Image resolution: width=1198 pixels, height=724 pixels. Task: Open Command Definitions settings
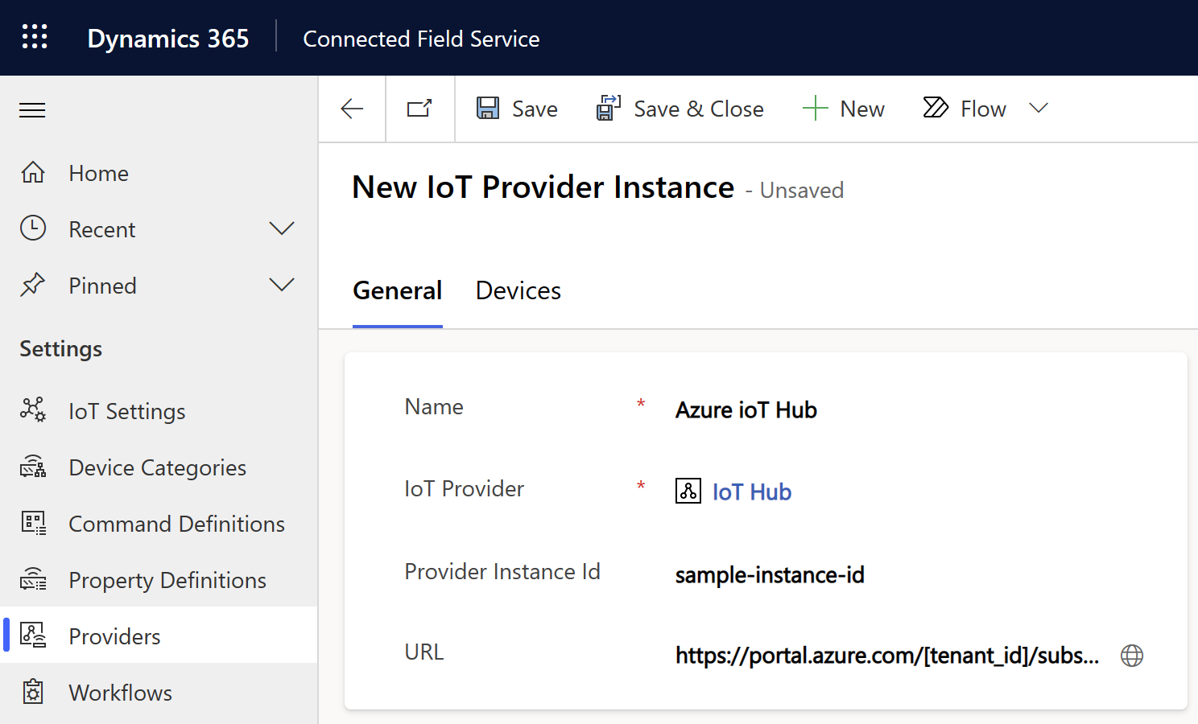pos(176,524)
